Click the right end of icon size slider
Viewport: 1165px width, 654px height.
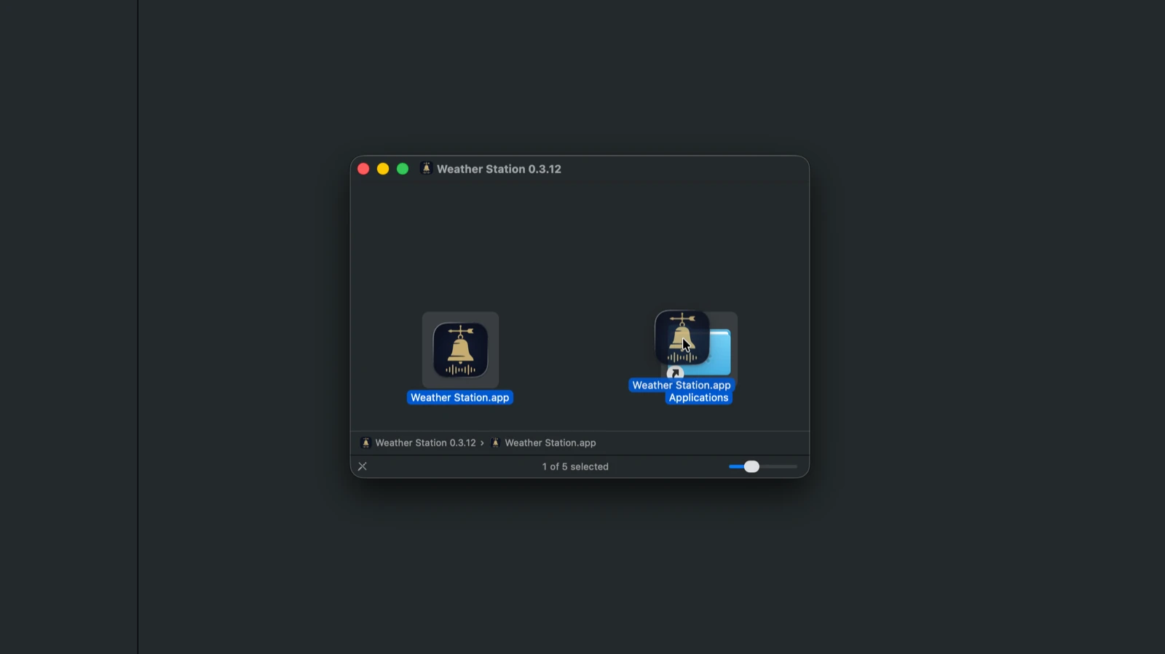(795, 466)
